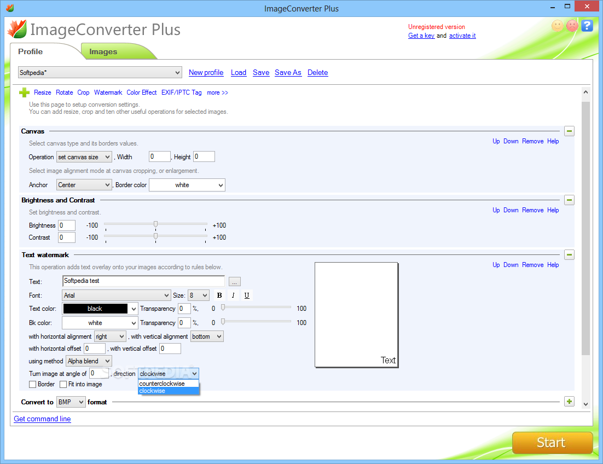
Task: Open the Alpha blend method dropdown
Action: pos(89,361)
